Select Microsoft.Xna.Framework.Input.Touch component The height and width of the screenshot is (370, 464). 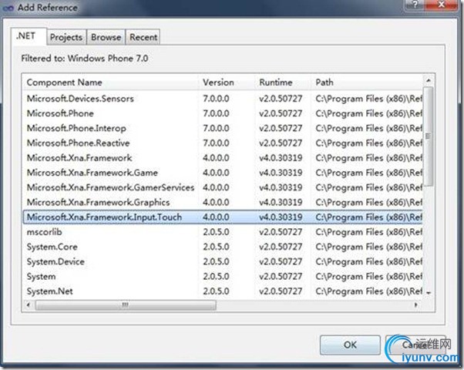point(223,217)
